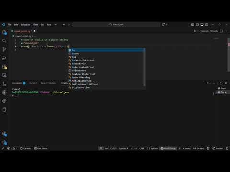Viewport: 230px width, 172px height.
Task: Select 'isinstance' autocomplete suggestion
Action: tap(106, 71)
